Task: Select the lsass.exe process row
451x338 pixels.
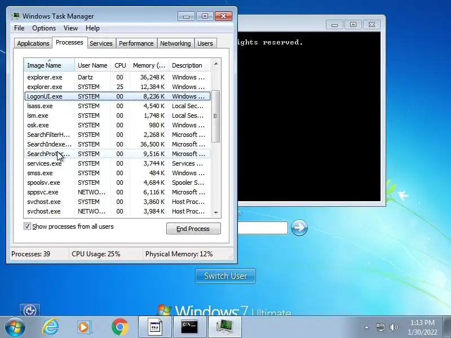Action: coord(117,106)
